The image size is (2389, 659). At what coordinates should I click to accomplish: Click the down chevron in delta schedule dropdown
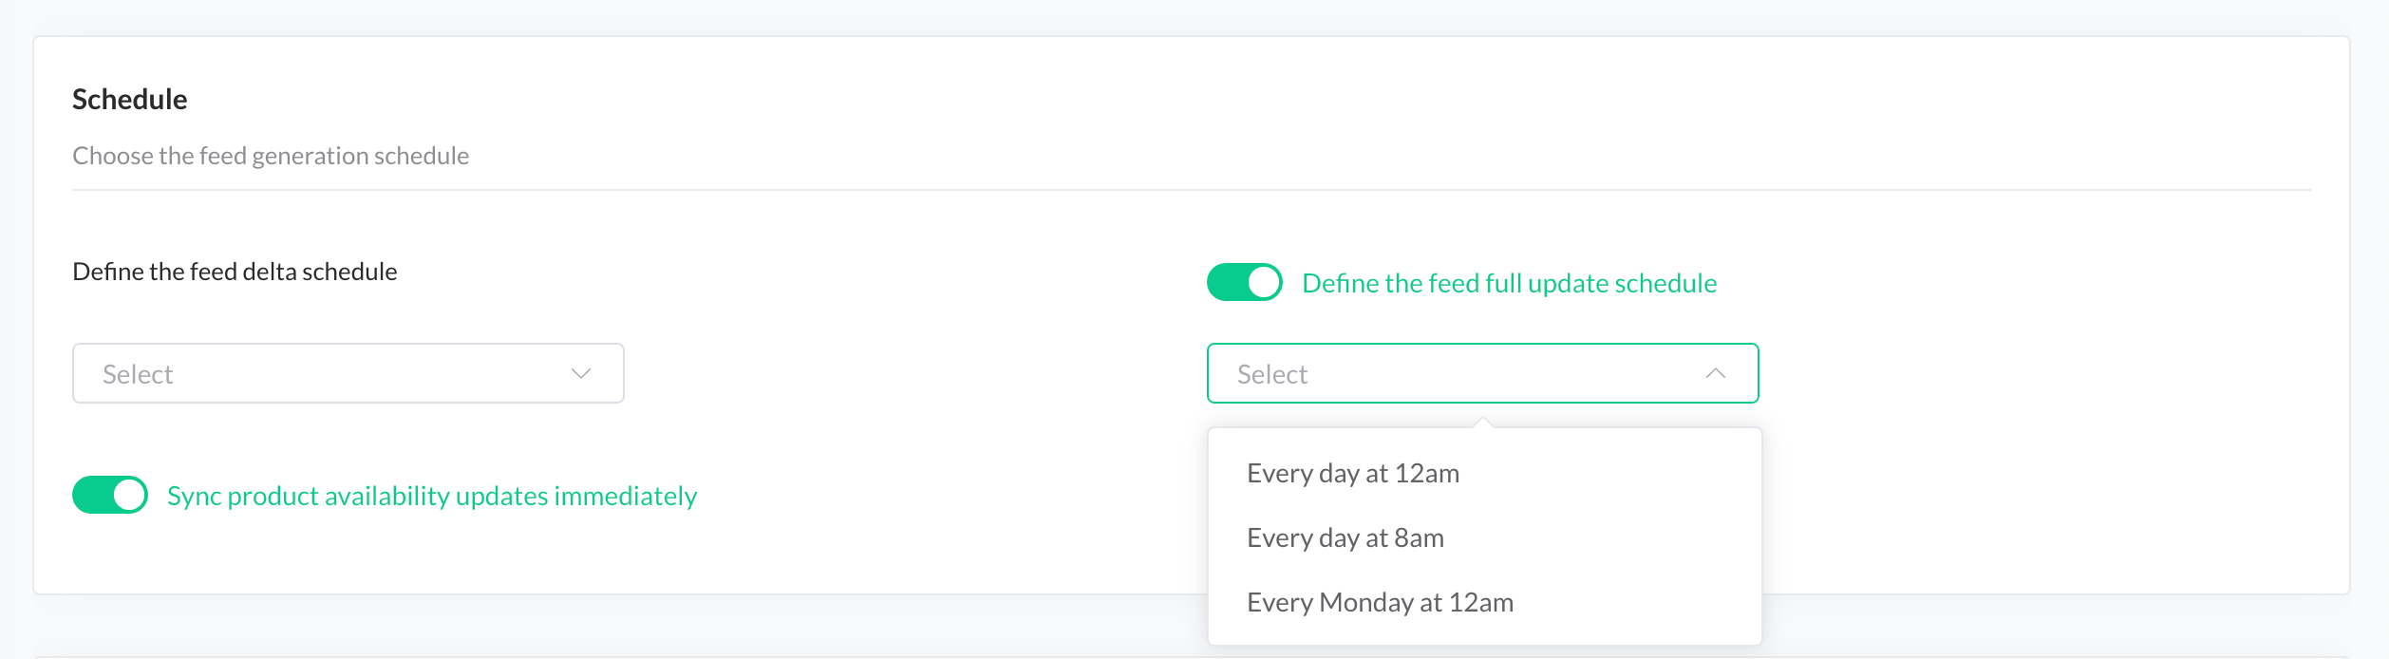(x=581, y=374)
